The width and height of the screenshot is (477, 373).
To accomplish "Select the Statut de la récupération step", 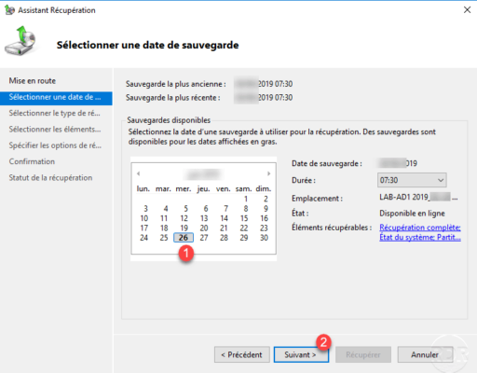I will (50, 178).
